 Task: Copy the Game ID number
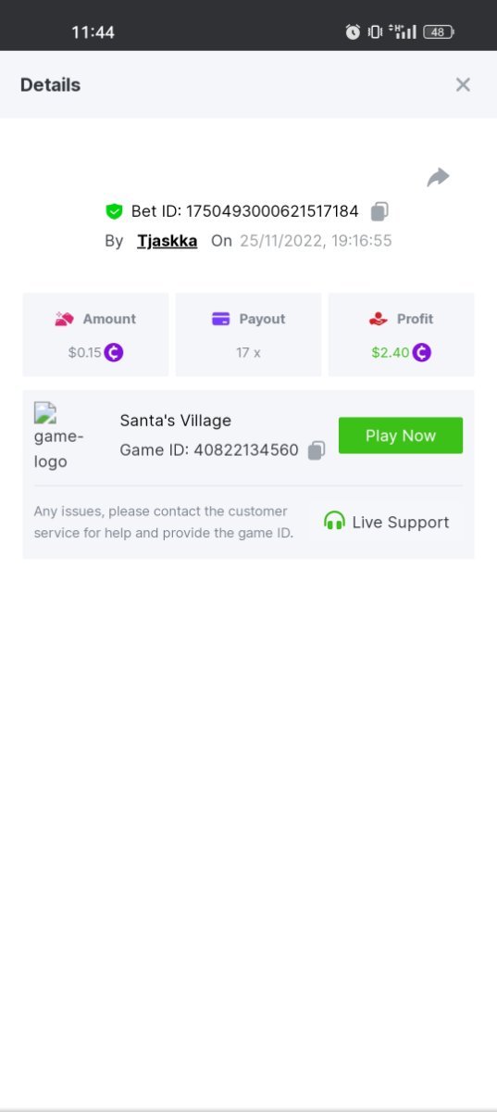click(317, 450)
